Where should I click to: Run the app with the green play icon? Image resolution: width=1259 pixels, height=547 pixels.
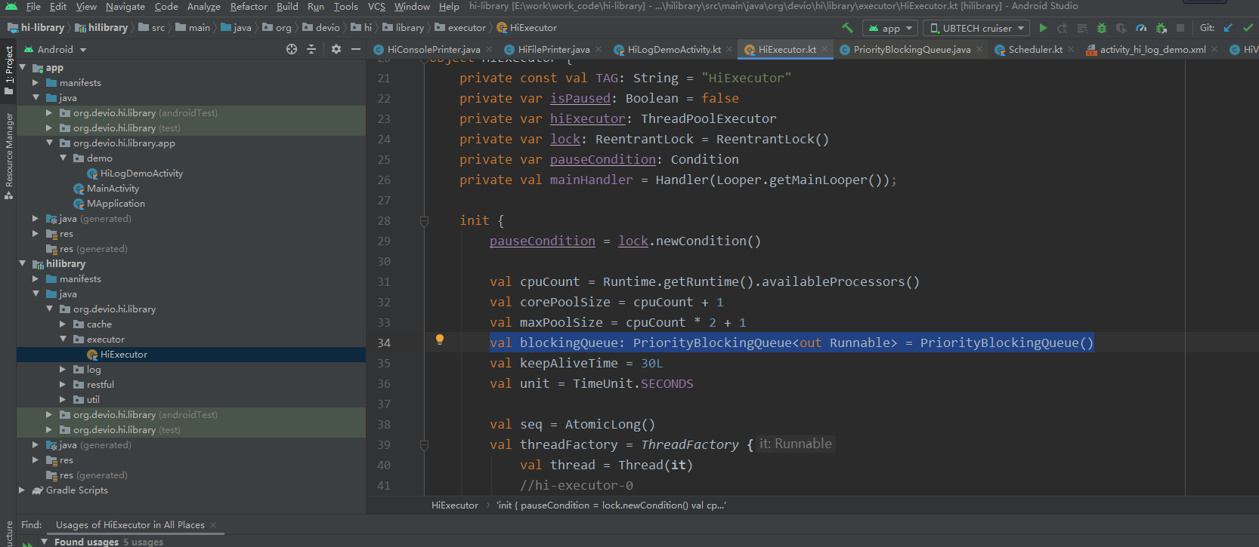click(x=1043, y=28)
